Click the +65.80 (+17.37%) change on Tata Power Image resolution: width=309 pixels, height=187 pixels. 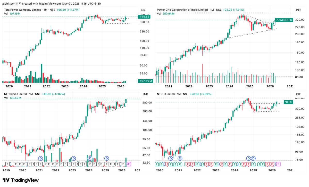tap(68, 10)
